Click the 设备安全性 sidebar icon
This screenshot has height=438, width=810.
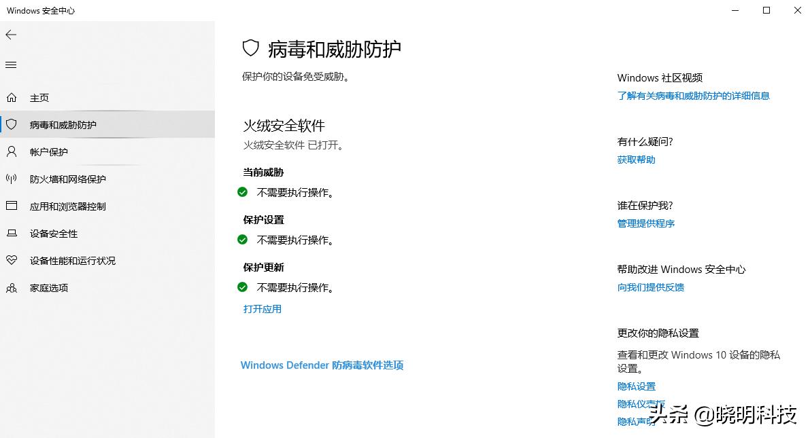pyautogui.click(x=12, y=233)
